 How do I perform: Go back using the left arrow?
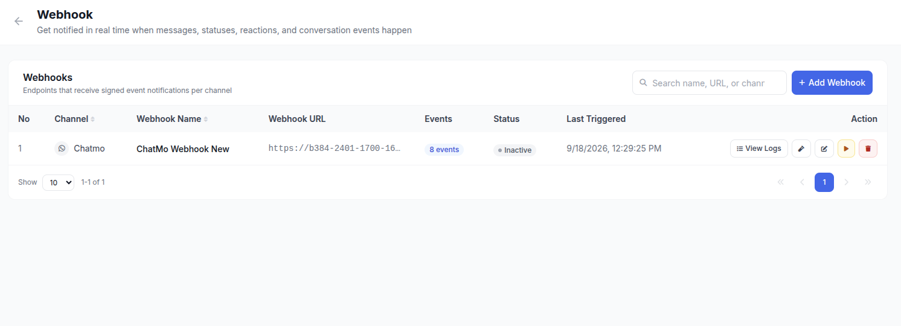pyautogui.click(x=19, y=21)
